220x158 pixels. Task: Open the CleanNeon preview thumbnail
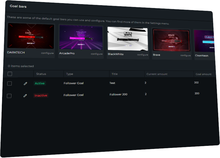(204, 41)
